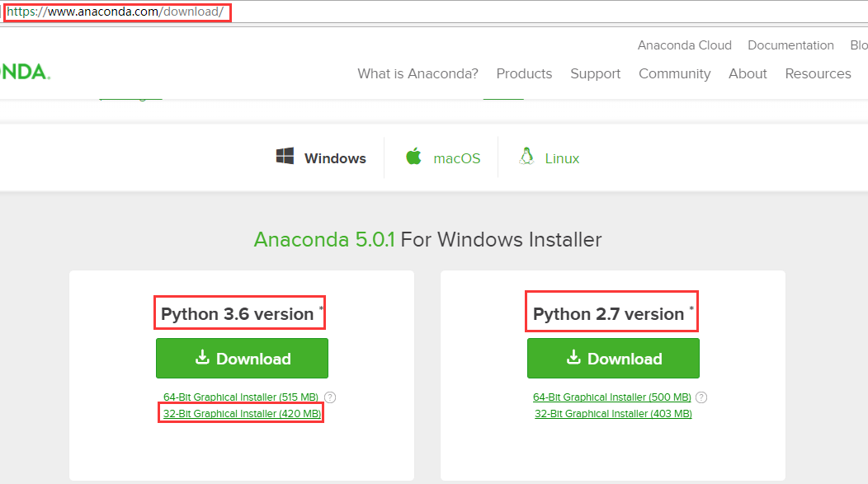868x484 pixels.
Task: Open the Support menu item
Action: coord(595,73)
